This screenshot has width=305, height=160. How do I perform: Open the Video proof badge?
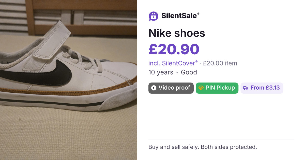[171, 88]
